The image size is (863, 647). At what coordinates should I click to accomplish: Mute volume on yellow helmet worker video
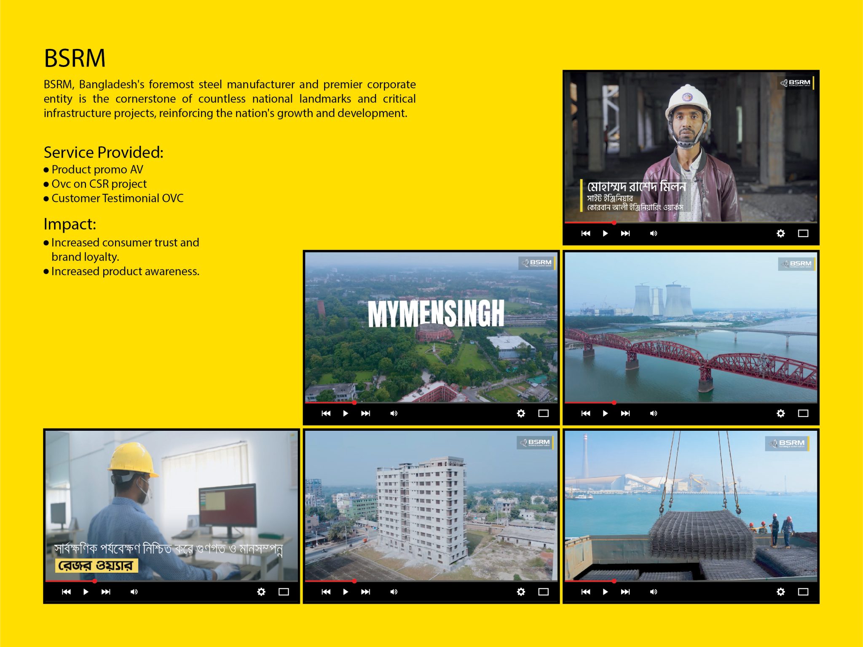tap(134, 592)
